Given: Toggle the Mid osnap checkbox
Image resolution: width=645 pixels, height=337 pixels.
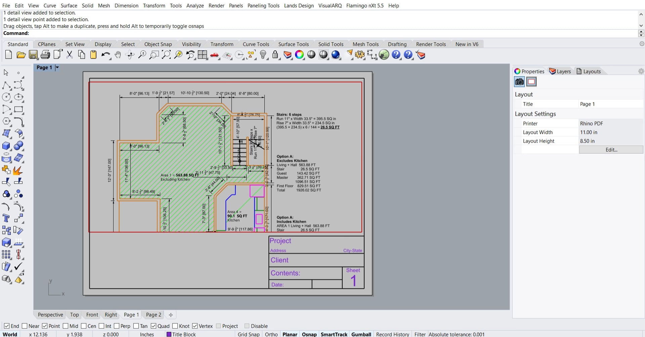Looking at the screenshot, I should click(66, 326).
